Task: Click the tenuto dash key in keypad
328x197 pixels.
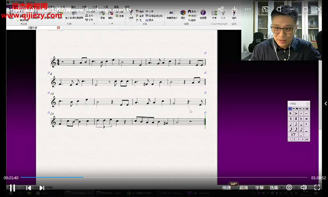Action: pyautogui.click(x=306, y=113)
